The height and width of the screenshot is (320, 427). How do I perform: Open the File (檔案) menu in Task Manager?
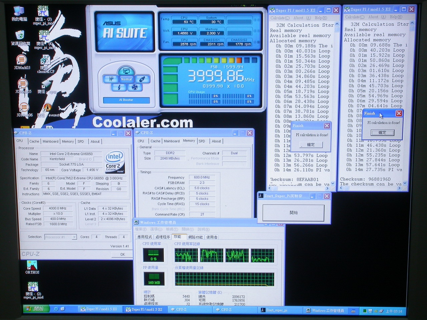pos(141,229)
